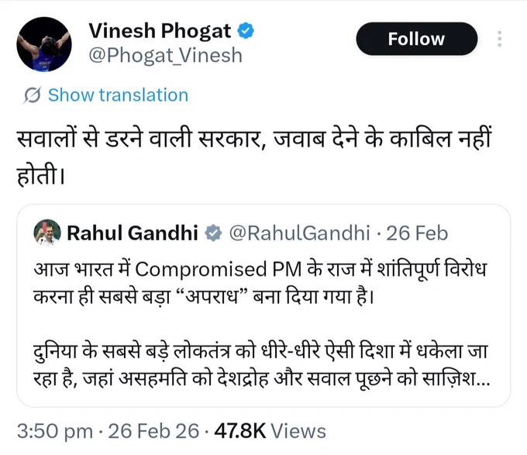527x455 pixels.
Task: Open the three-dot more options menu
Action: (500, 39)
